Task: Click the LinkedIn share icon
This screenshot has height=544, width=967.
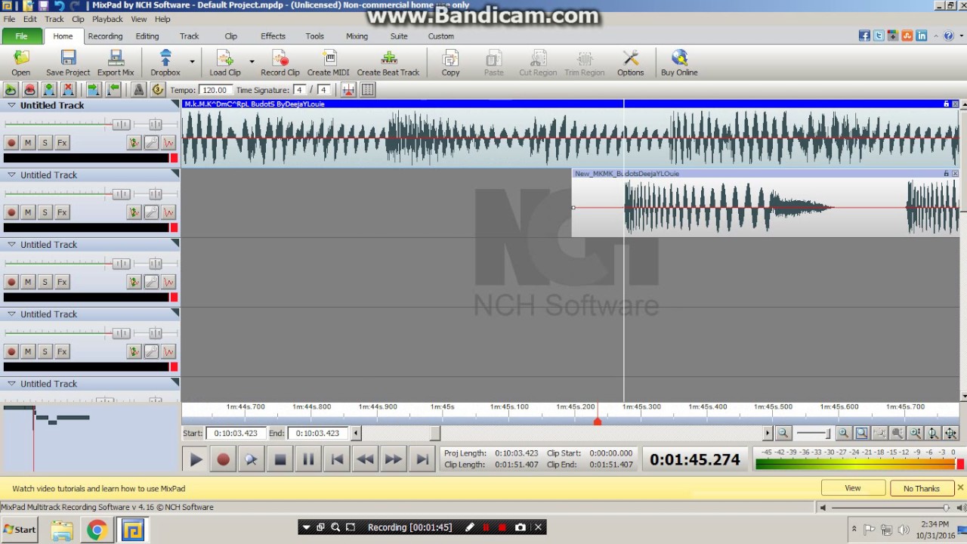Action: click(922, 36)
